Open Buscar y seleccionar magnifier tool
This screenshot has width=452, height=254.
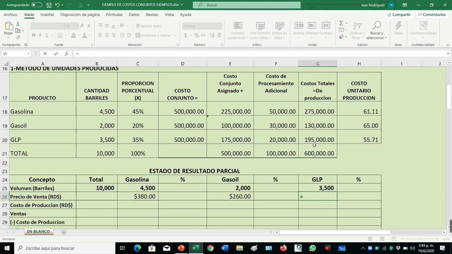point(376,30)
